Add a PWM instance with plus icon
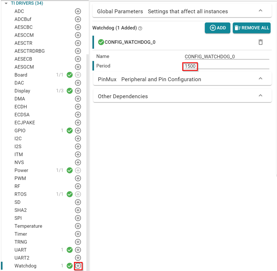The image size is (277, 271). point(78,178)
